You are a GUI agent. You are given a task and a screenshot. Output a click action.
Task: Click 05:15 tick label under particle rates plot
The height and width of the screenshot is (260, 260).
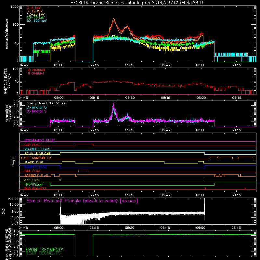click(x=94, y=98)
